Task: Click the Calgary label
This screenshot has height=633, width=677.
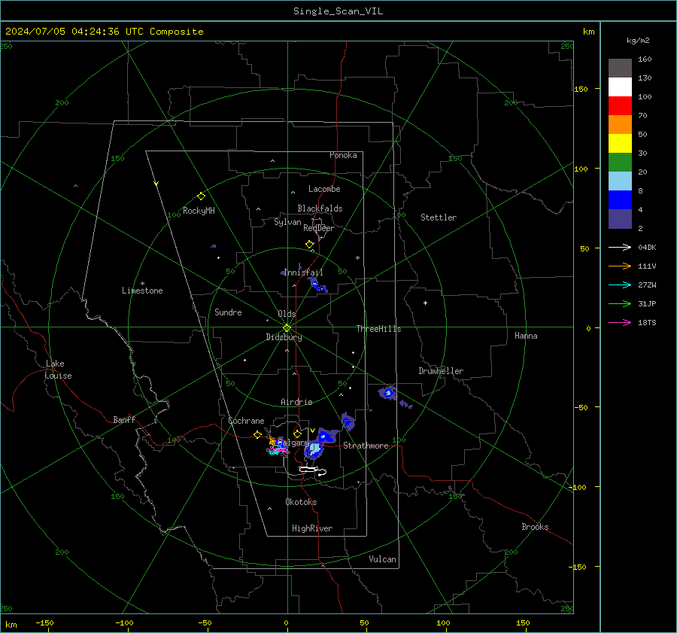Action: click(293, 443)
